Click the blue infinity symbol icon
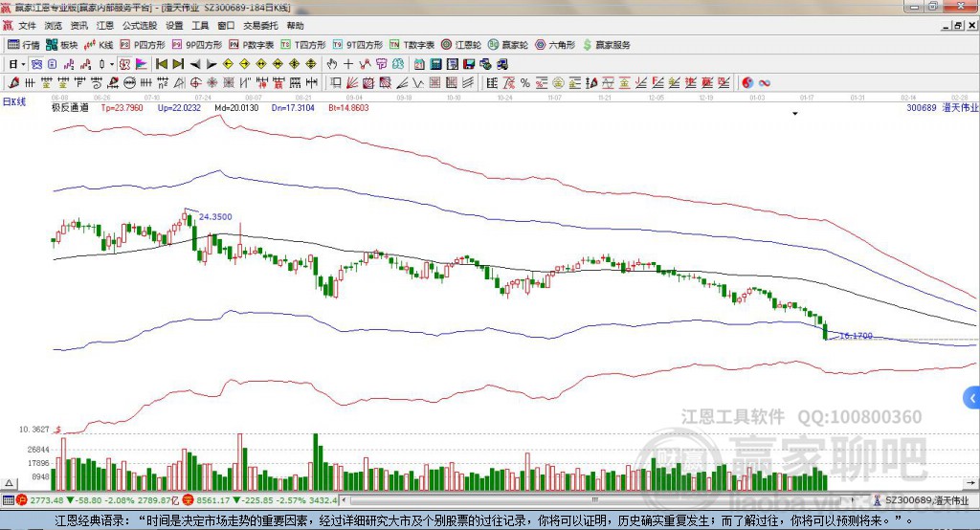The width and height of the screenshot is (980, 530). 765,82
